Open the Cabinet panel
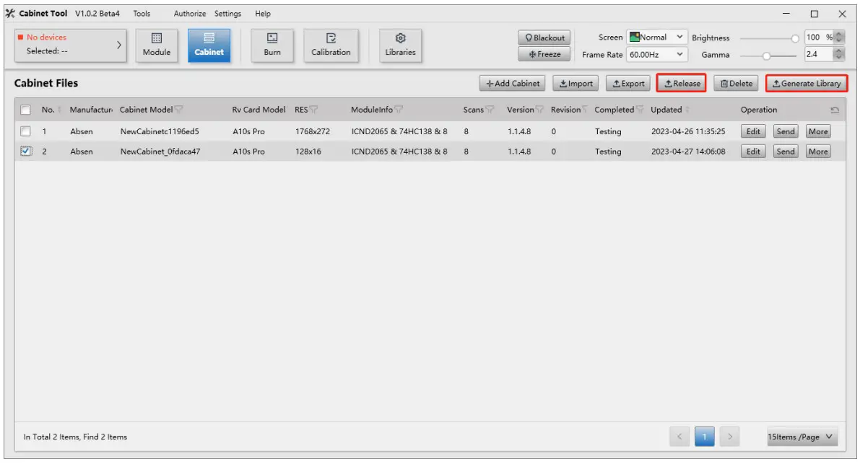The width and height of the screenshot is (860, 464). tap(209, 45)
